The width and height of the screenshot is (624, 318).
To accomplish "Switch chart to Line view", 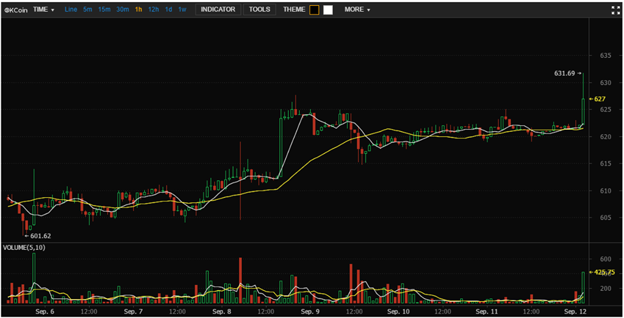I will (x=71, y=10).
